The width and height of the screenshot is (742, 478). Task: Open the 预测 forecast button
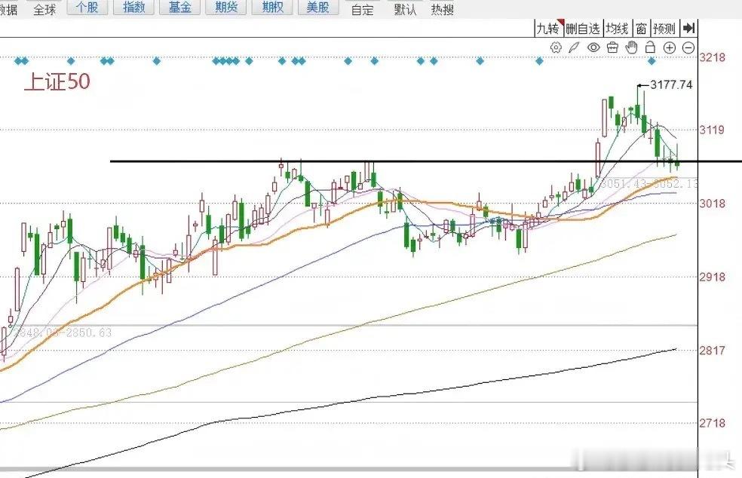pyautogui.click(x=664, y=29)
